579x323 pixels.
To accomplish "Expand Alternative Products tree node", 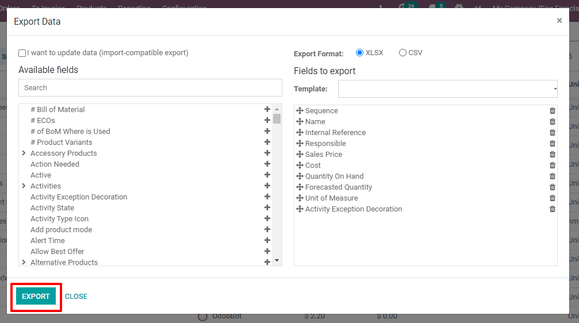I will 24,262.
